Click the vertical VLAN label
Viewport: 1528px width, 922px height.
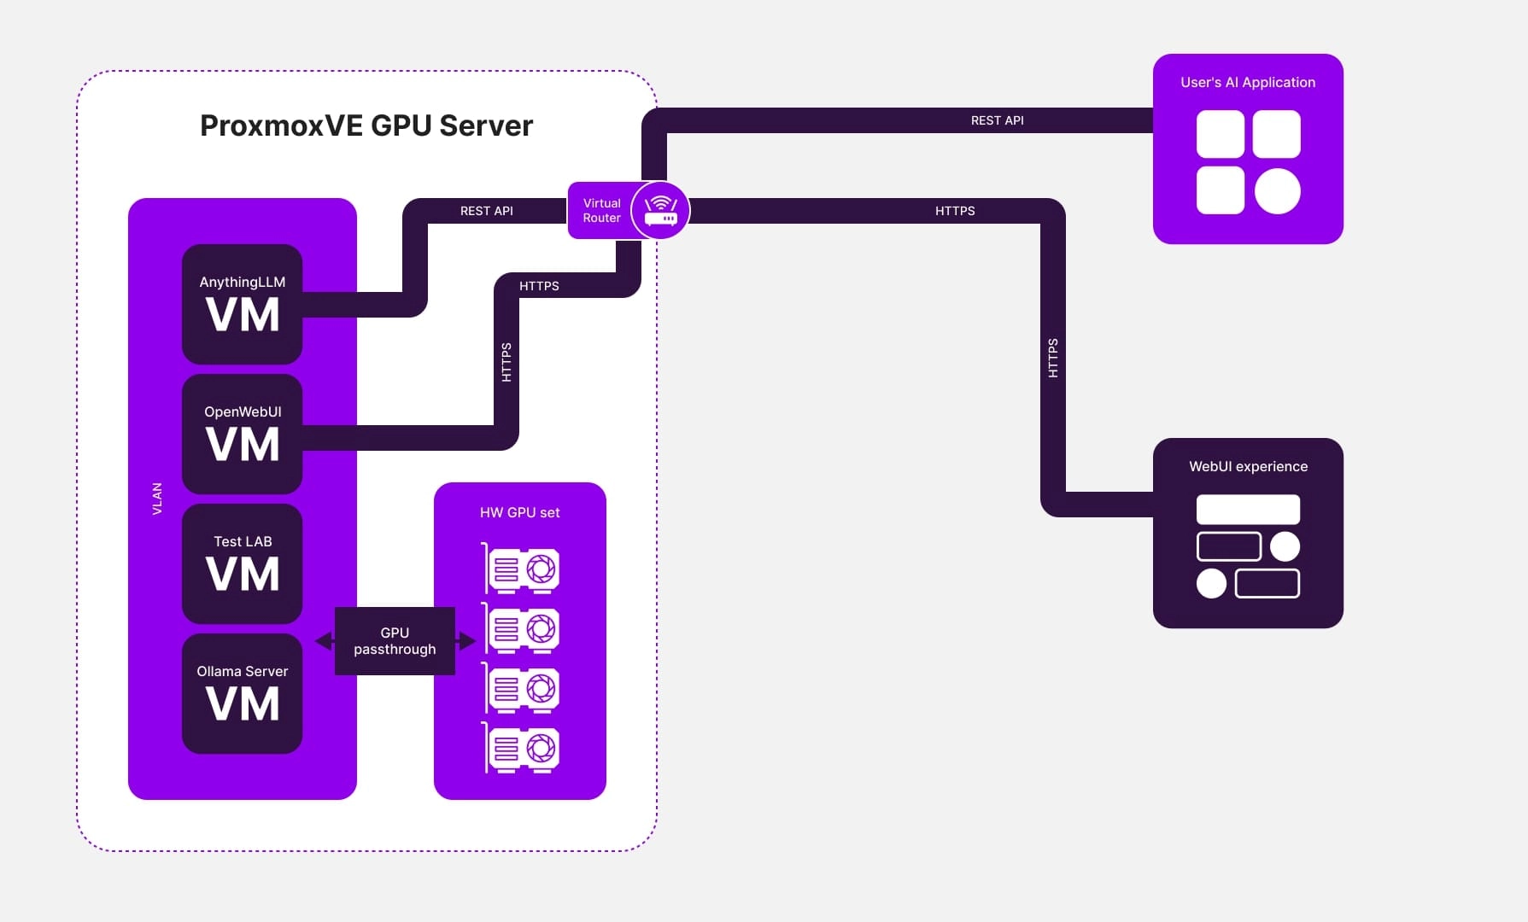pos(156,499)
